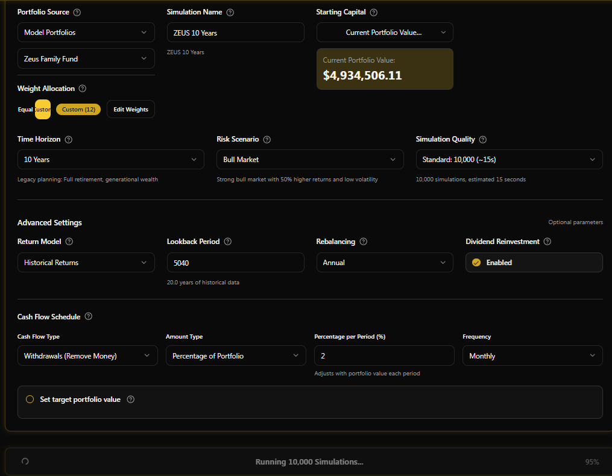Click the Simulation Name input field
The height and width of the screenshot is (476, 612).
235,33
